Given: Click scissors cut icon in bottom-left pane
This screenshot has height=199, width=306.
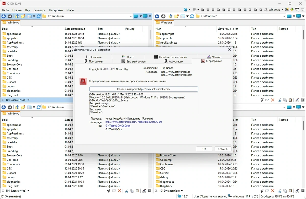Looking at the screenshot, I should click(126, 191).
